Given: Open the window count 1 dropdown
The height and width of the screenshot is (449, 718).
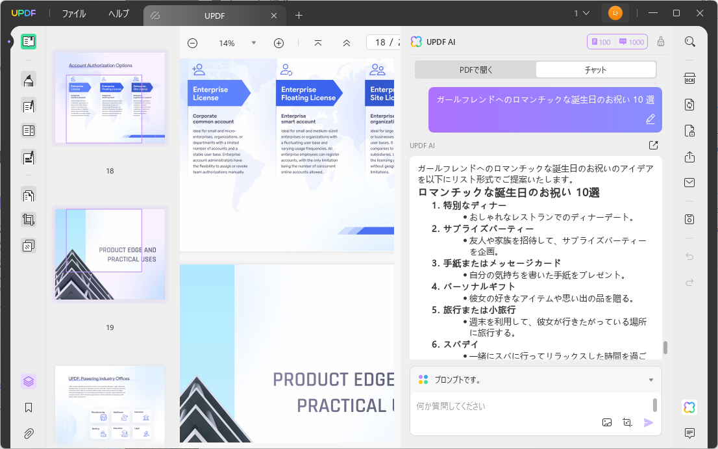Looking at the screenshot, I should 582,13.
